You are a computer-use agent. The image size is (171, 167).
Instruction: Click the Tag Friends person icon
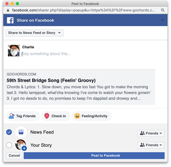pyautogui.click(x=12, y=116)
